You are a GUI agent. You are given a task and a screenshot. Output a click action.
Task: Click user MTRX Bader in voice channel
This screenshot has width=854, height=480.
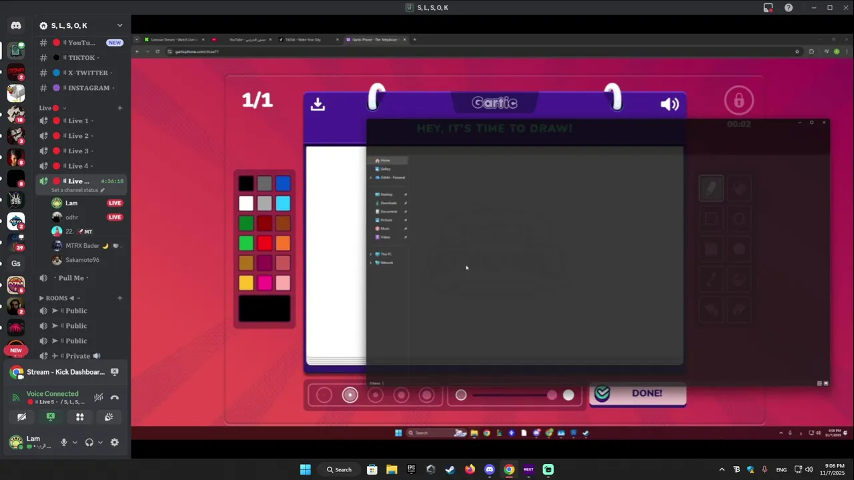pyautogui.click(x=82, y=245)
